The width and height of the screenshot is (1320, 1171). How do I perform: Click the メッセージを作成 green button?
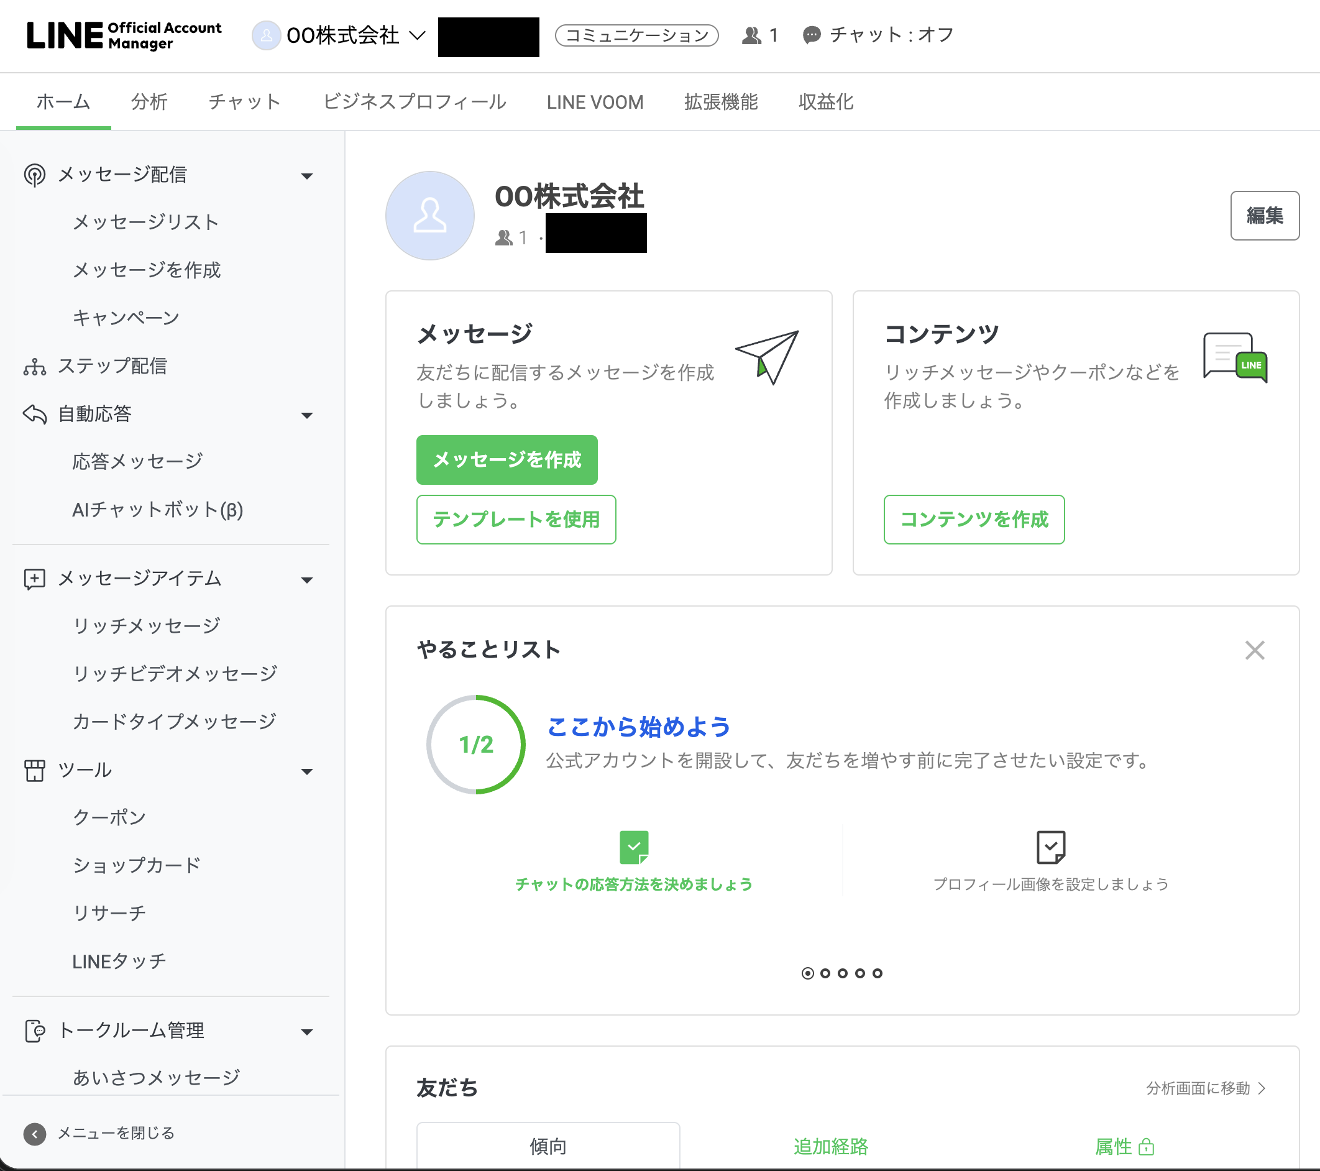tap(507, 460)
